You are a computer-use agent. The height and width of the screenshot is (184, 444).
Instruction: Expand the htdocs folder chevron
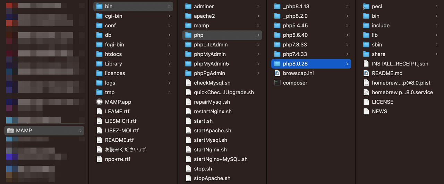click(x=169, y=54)
